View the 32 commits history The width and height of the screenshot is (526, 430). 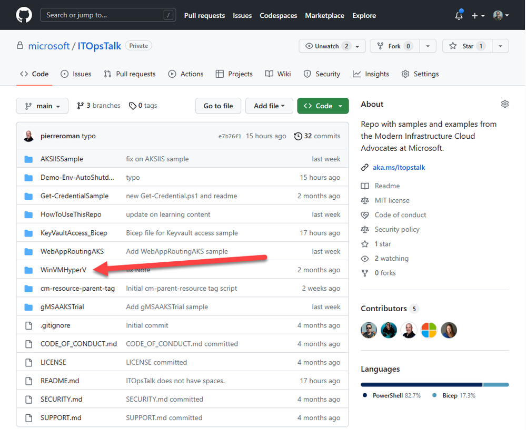coord(317,136)
